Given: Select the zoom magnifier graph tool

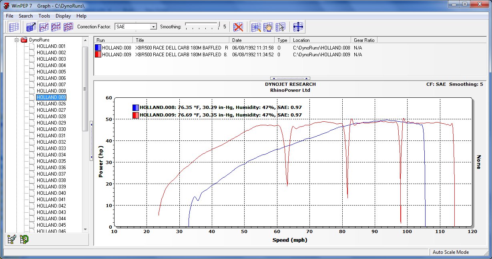Looking at the screenshot, I should (x=256, y=27).
